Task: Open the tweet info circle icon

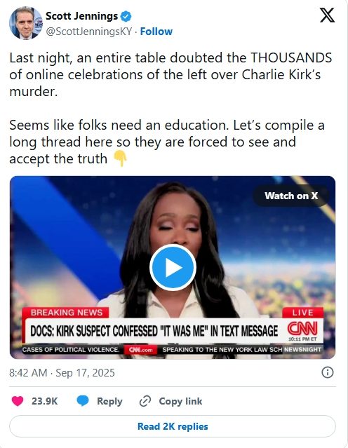Action: pos(328,372)
